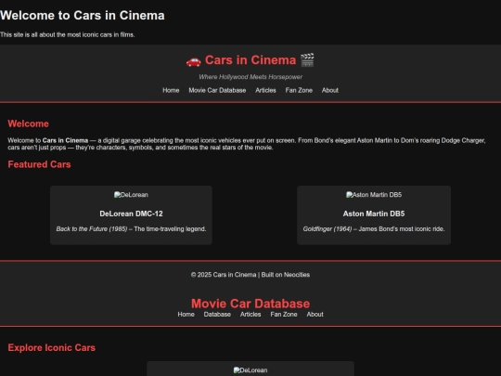Select the DeLorean DMC-12 card title

131,214
